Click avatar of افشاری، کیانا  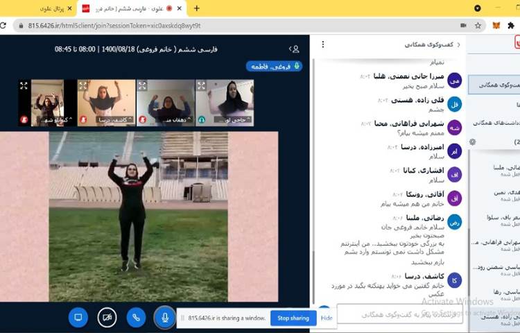pyautogui.click(x=454, y=174)
